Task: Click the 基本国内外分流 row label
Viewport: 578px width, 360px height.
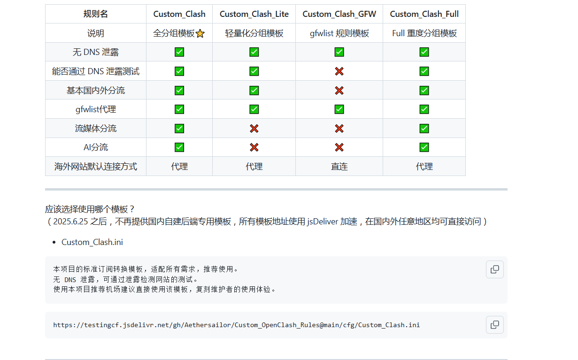Action: coord(96,90)
